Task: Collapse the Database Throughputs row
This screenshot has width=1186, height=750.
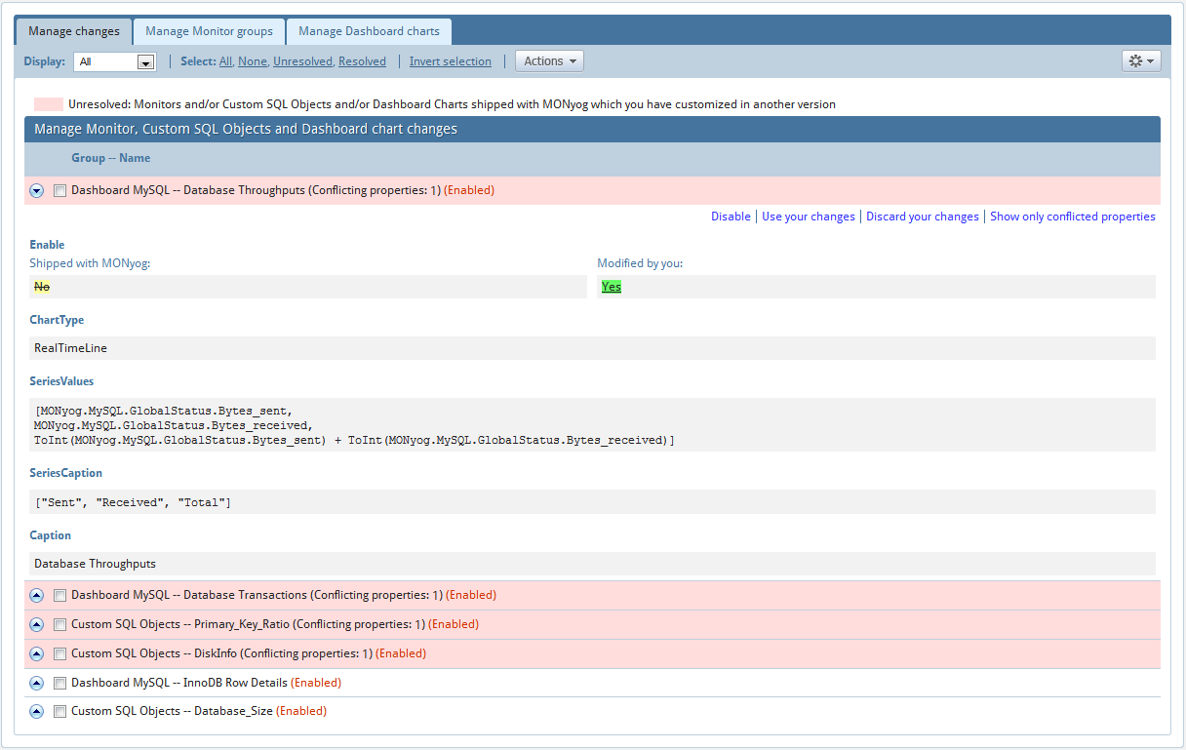Action: click(37, 191)
